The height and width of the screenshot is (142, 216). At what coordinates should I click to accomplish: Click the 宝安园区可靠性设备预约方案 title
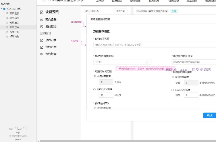[x=152, y=11]
